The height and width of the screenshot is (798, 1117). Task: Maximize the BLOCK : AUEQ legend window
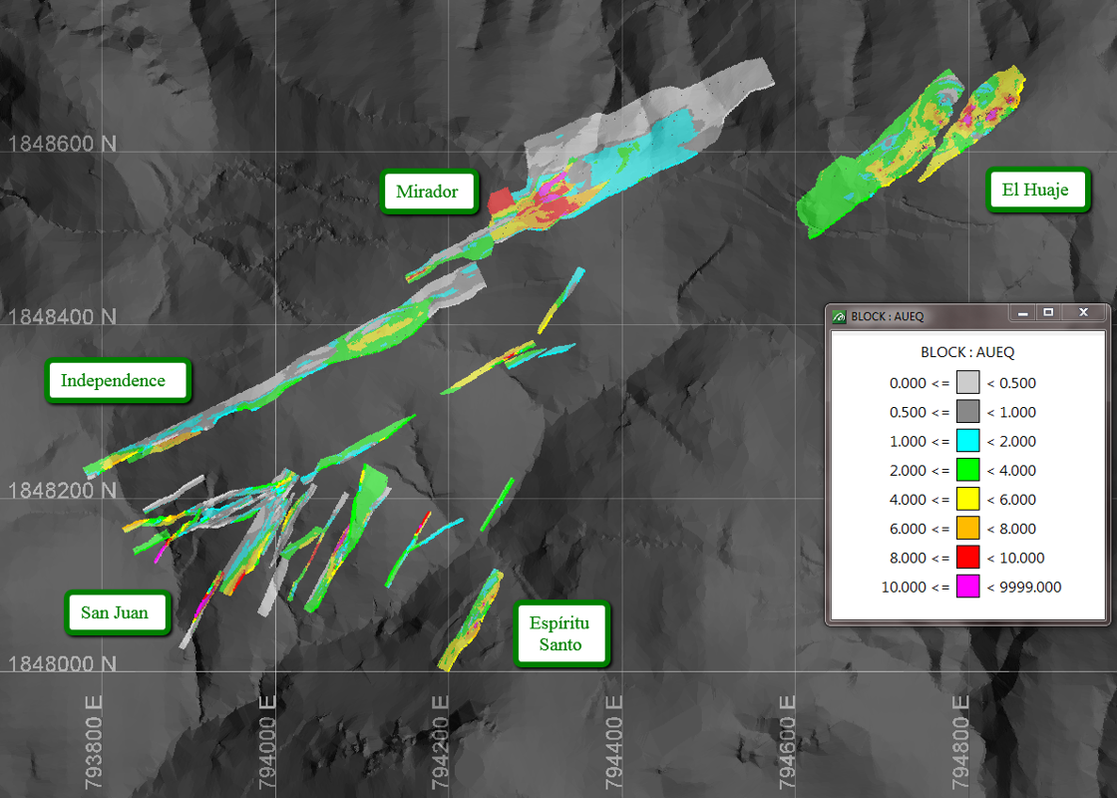(1048, 313)
